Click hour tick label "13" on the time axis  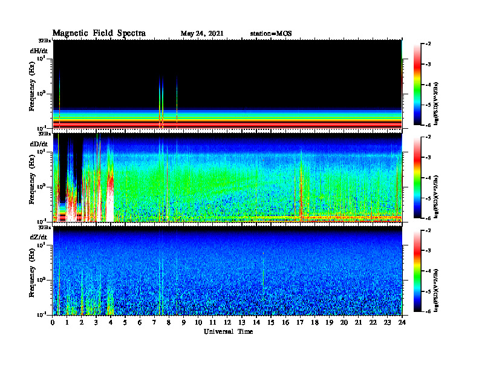coord(242,322)
